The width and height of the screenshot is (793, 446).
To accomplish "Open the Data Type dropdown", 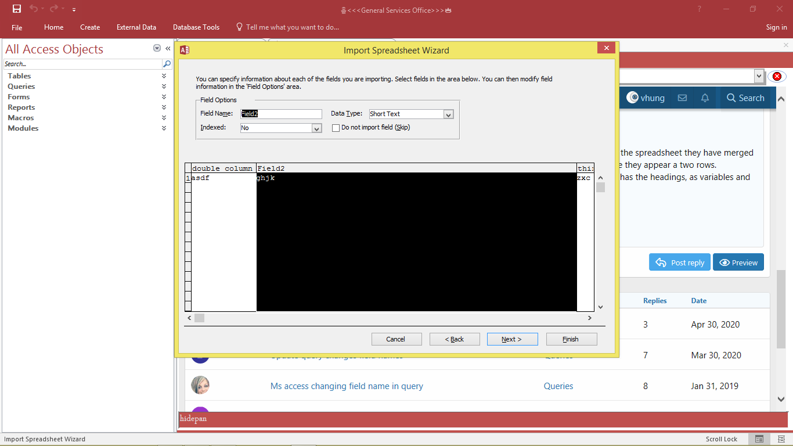I will tap(448, 114).
